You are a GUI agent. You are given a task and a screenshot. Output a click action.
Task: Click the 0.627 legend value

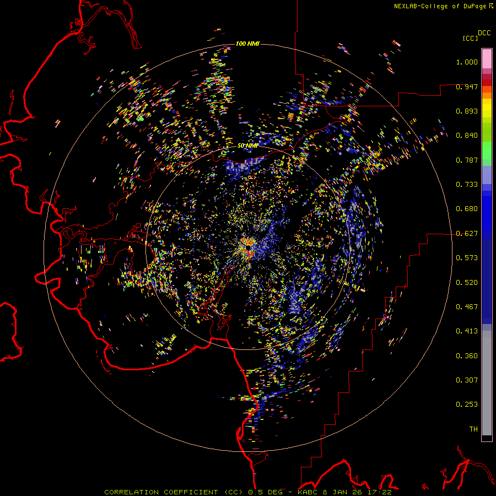click(x=467, y=234)
